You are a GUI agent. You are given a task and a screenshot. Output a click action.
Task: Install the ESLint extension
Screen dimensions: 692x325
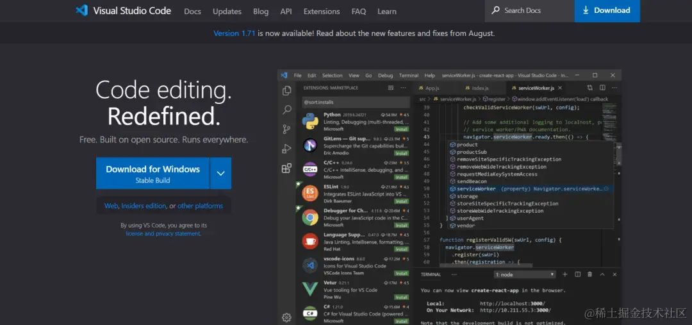tap(401, 201)
